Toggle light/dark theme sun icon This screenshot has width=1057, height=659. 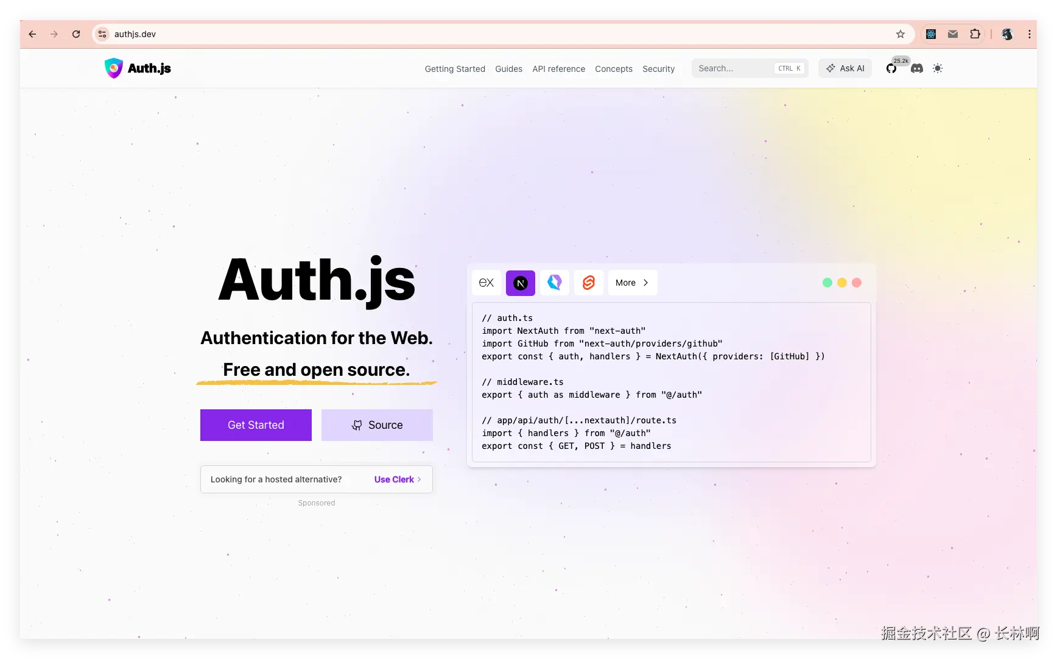click(x=938, y=68)
